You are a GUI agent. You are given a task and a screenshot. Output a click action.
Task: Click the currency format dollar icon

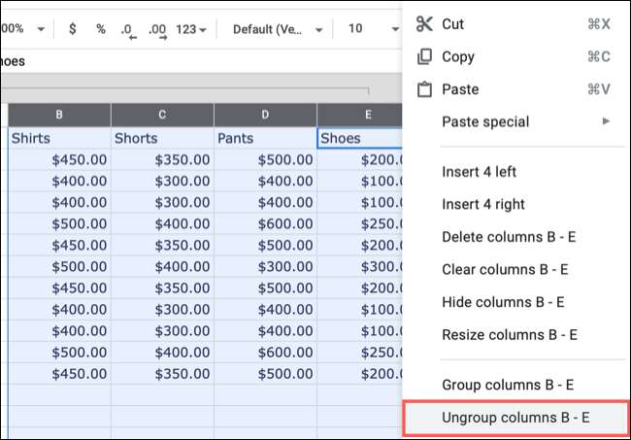coord(73,29)
